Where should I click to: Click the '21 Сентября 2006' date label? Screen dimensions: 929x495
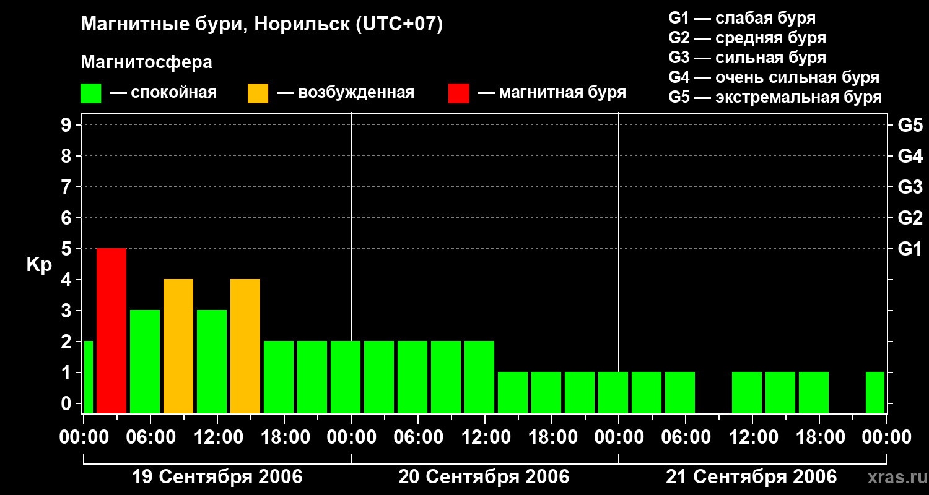[x=751, y=477]
